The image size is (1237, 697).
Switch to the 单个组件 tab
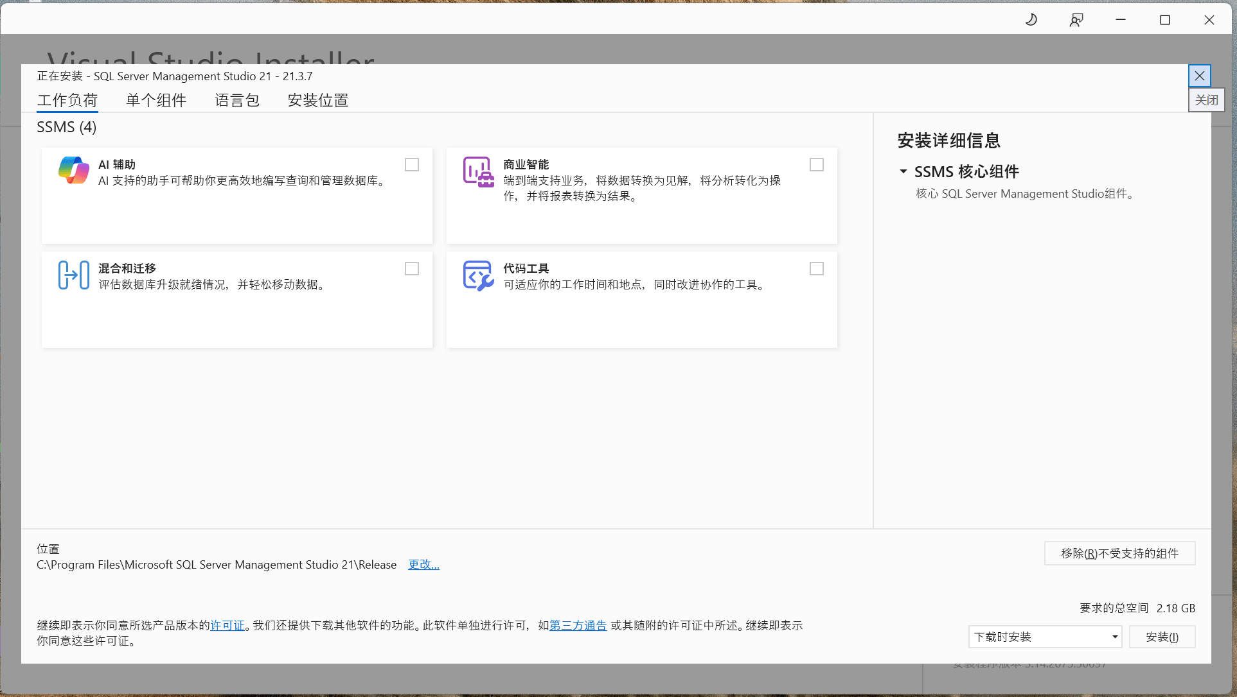[x=156, y=100]
